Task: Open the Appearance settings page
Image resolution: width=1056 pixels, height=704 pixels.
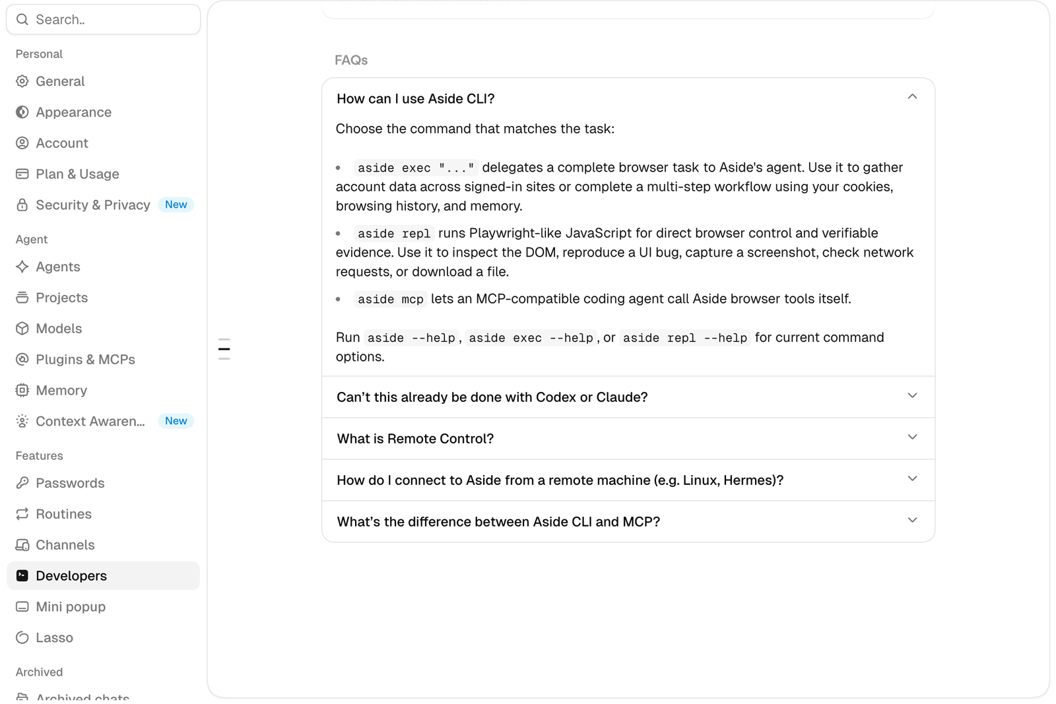Action: pyautogui.click(x=103, y=112)
